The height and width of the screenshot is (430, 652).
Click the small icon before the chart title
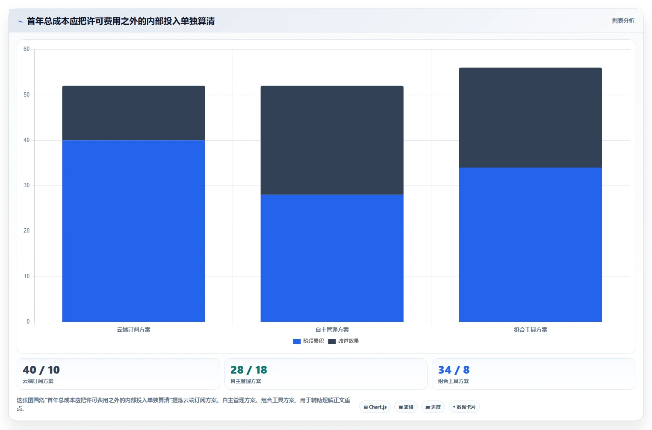(20, 21)
